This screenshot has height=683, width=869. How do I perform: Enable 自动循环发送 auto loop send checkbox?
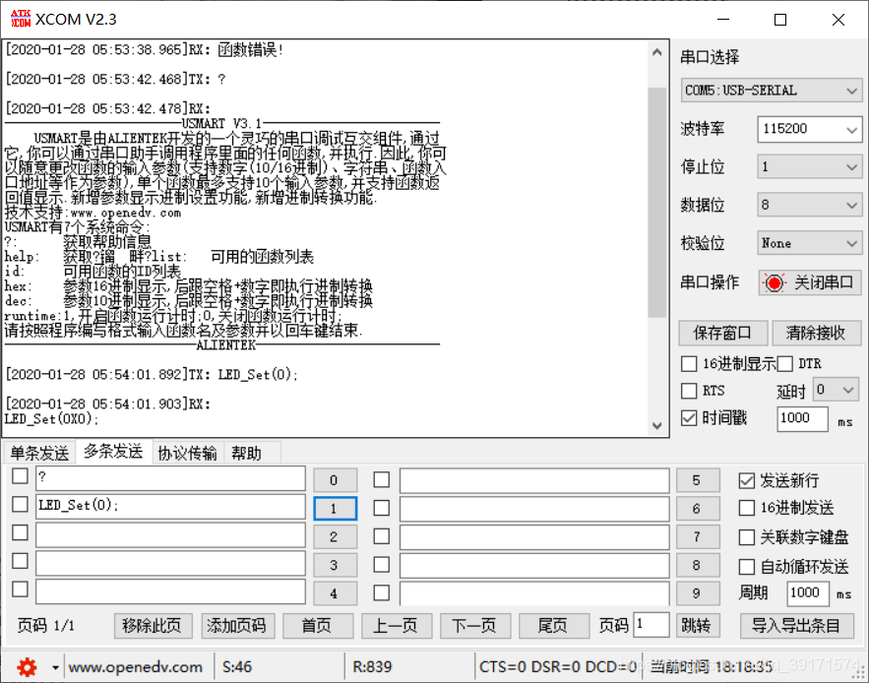[747, 567]
